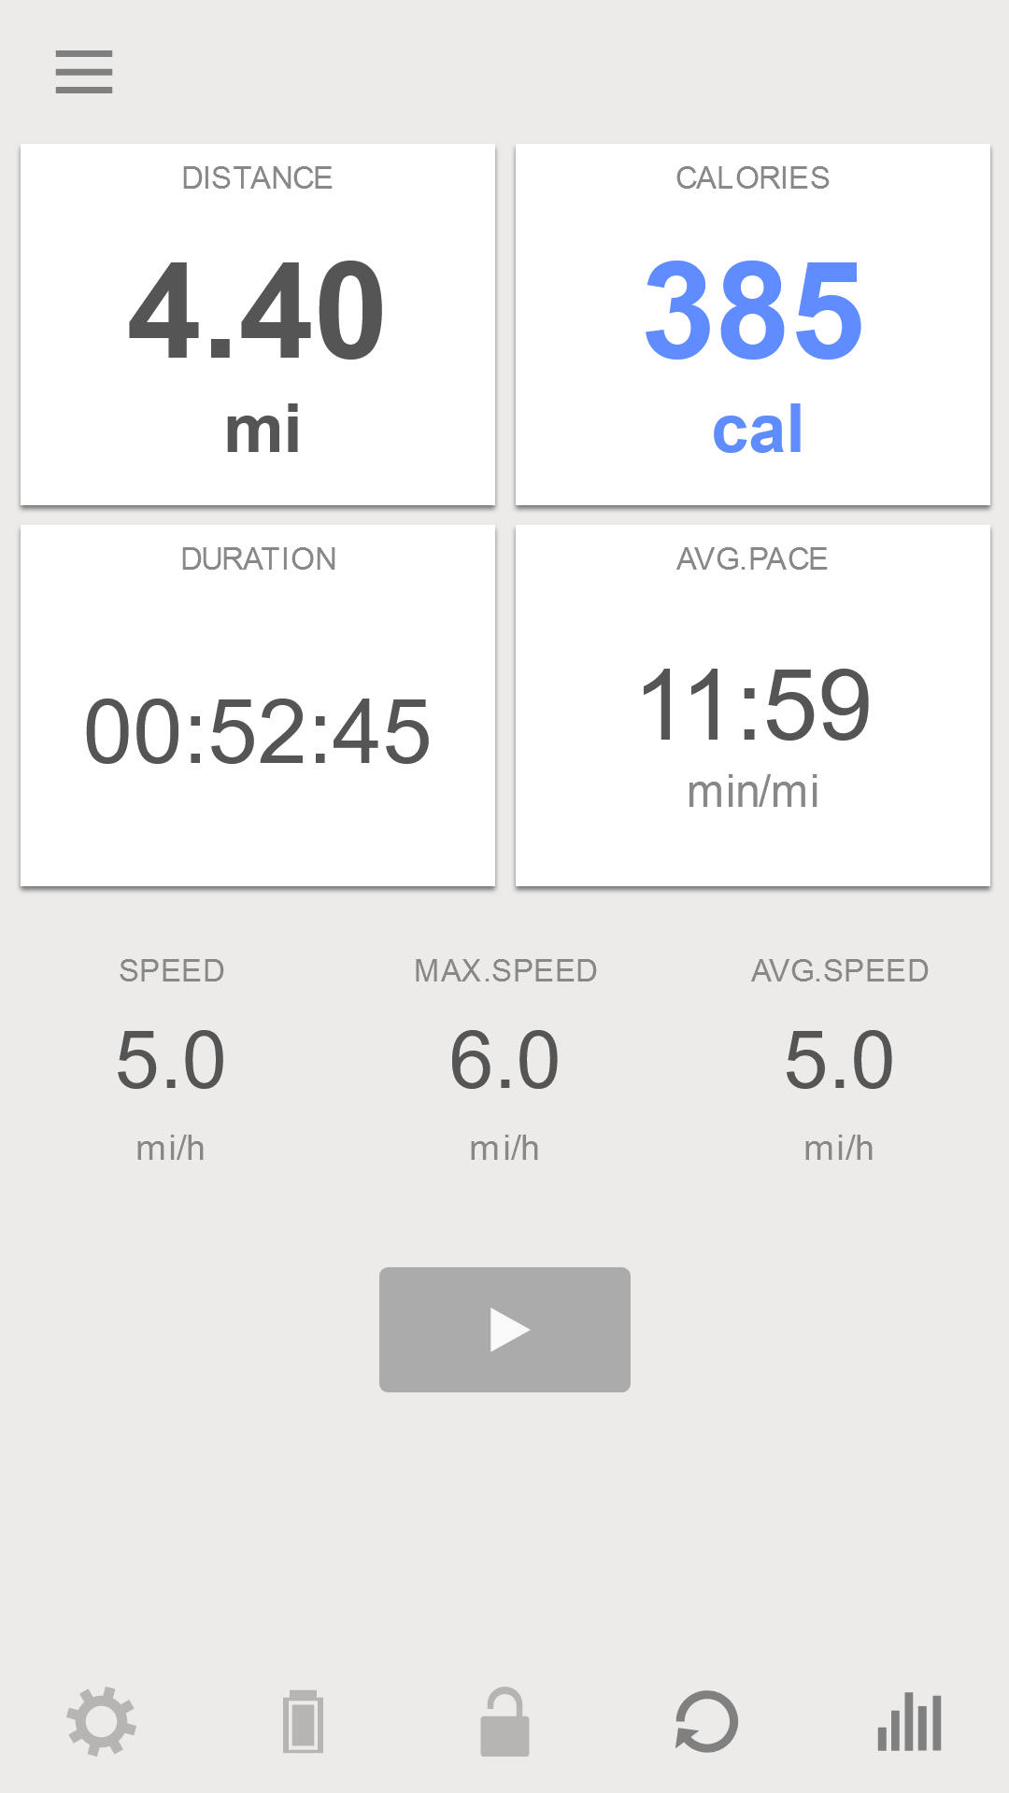Click the CALORIES label heading
The image size is (1009, 1793).
point(753,177)
